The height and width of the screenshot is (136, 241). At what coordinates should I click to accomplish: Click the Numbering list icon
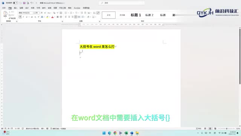[71, 13]
